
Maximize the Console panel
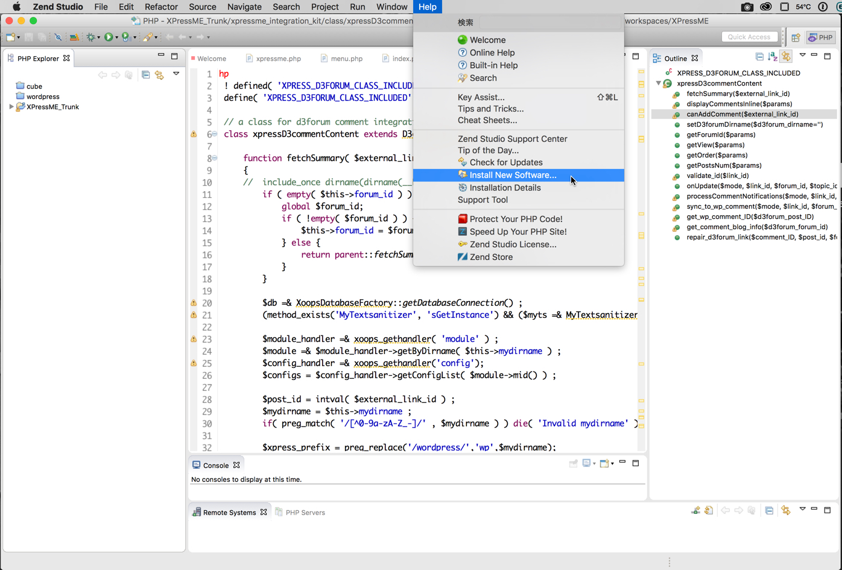[636, 463]
